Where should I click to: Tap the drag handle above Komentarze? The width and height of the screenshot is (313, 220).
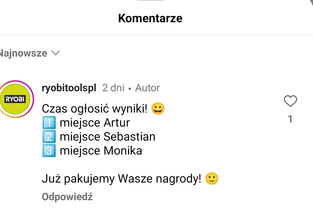click(150, 1)
